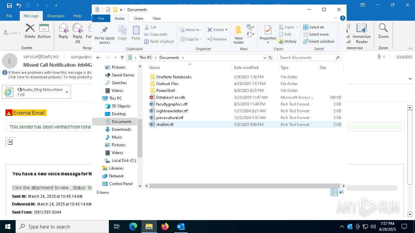Sort by Type column header
The width and height of the screenshot is (415, 233).
click(298, 67)
